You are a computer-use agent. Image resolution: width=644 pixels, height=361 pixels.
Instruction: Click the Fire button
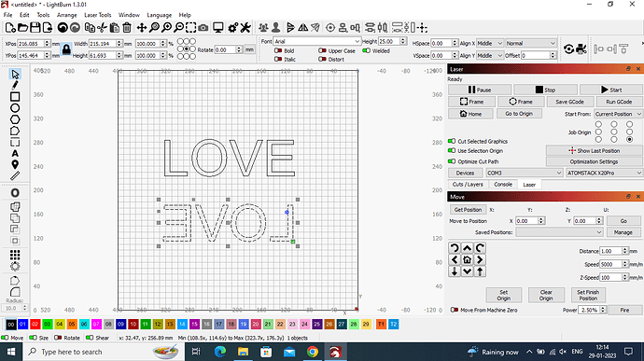point(624,310)
